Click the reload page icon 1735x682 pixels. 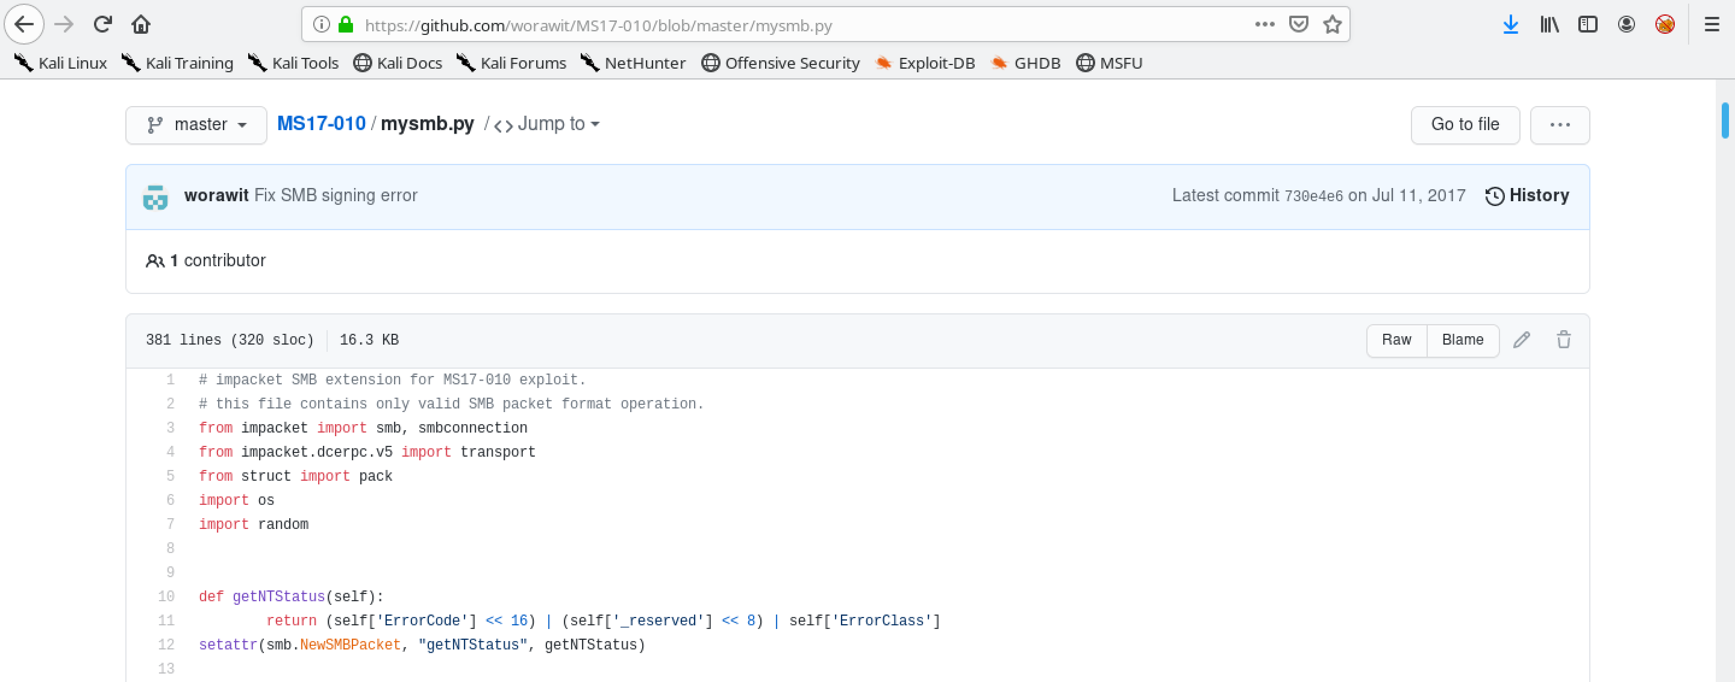[x=102, y=23]
